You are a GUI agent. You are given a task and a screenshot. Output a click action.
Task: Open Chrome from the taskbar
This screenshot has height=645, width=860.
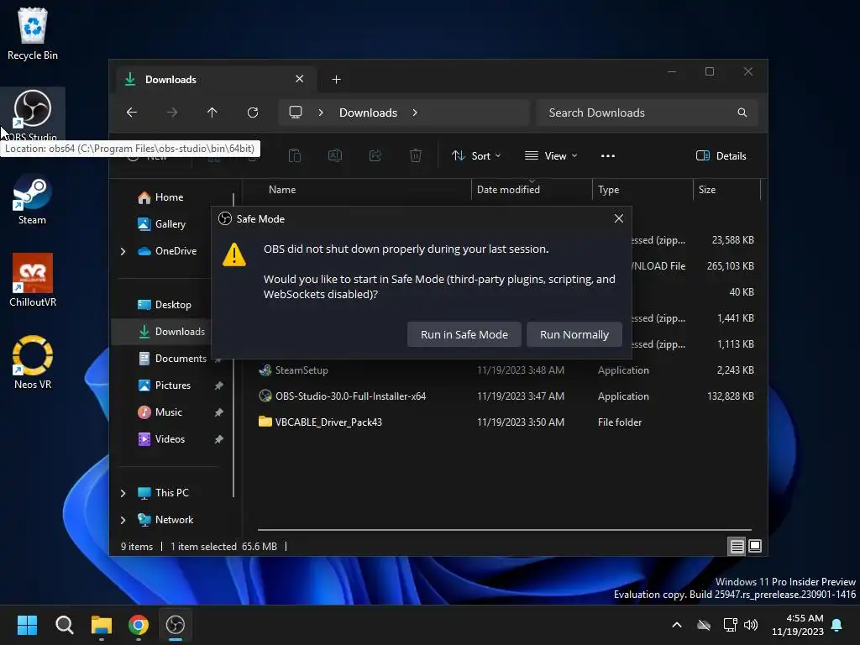[139, 625]
